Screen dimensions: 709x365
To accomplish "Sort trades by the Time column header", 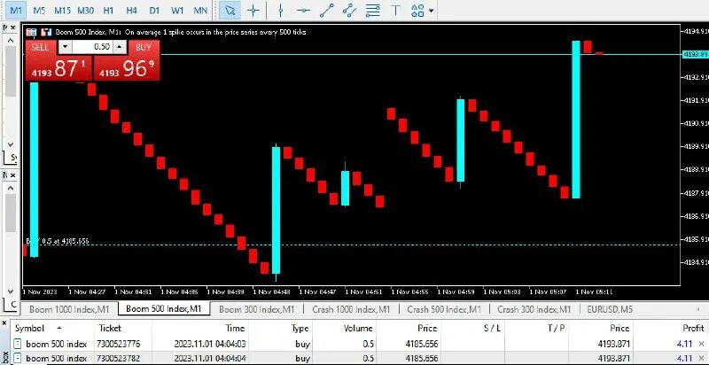I will (x=200, y=329).
